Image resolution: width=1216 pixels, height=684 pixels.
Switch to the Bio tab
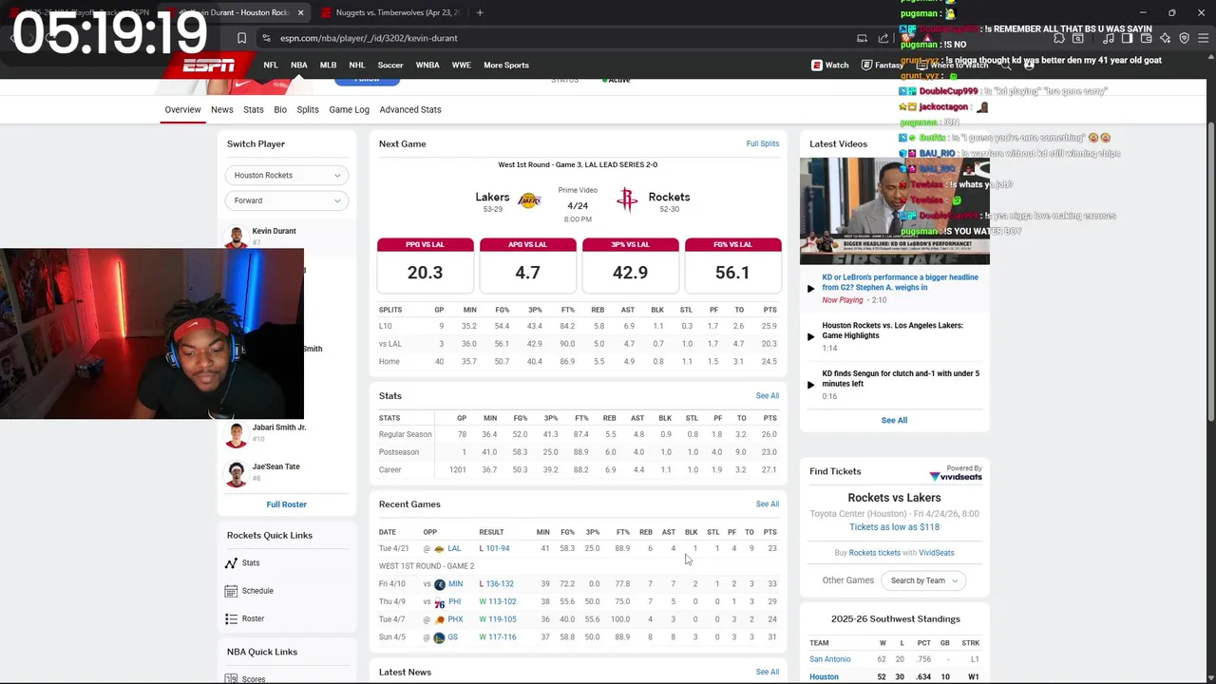point(280,109)
